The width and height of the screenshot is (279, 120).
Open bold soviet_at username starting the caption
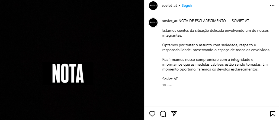[170, 21]
